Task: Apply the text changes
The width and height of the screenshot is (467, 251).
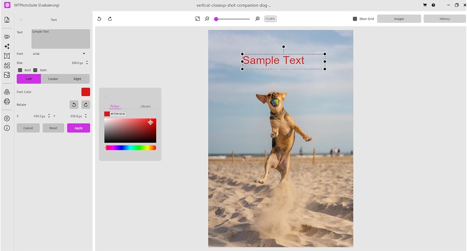Action: [78, 128]
